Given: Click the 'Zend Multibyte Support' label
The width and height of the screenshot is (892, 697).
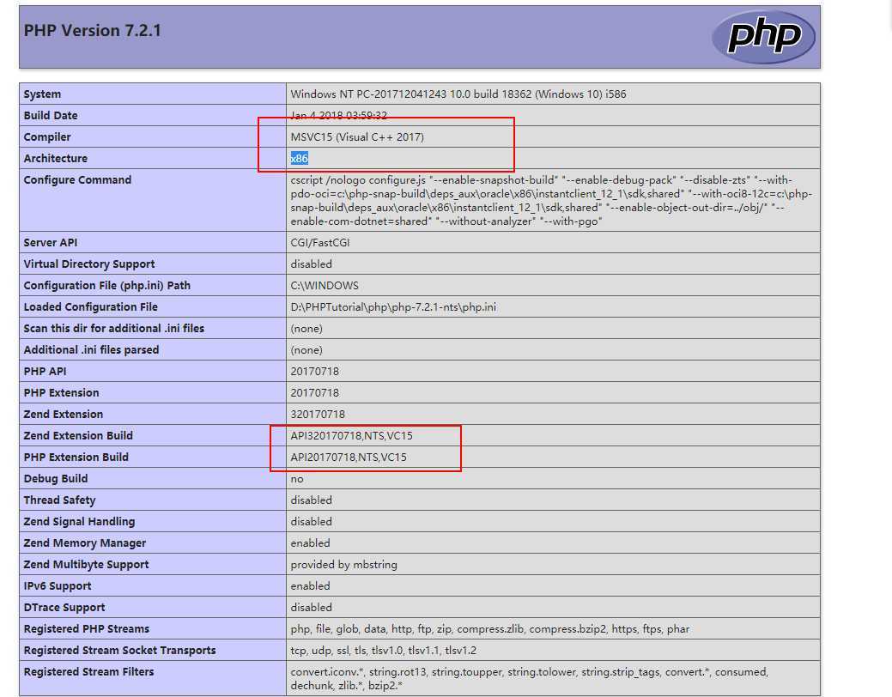Looking at the screenshot, I should coord(86,565).
